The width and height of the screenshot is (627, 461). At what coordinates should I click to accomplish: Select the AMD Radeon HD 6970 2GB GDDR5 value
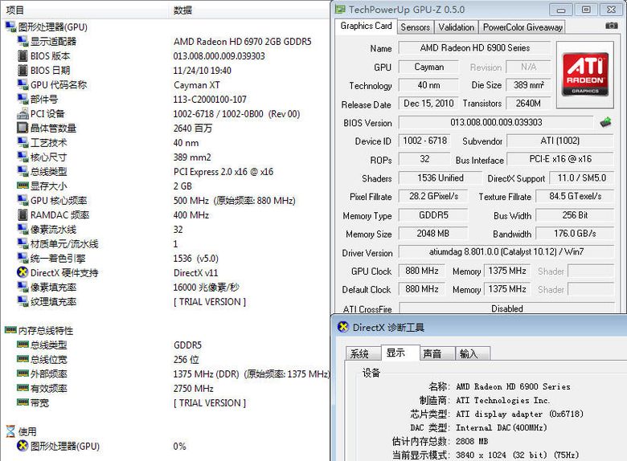pos(242,42)
